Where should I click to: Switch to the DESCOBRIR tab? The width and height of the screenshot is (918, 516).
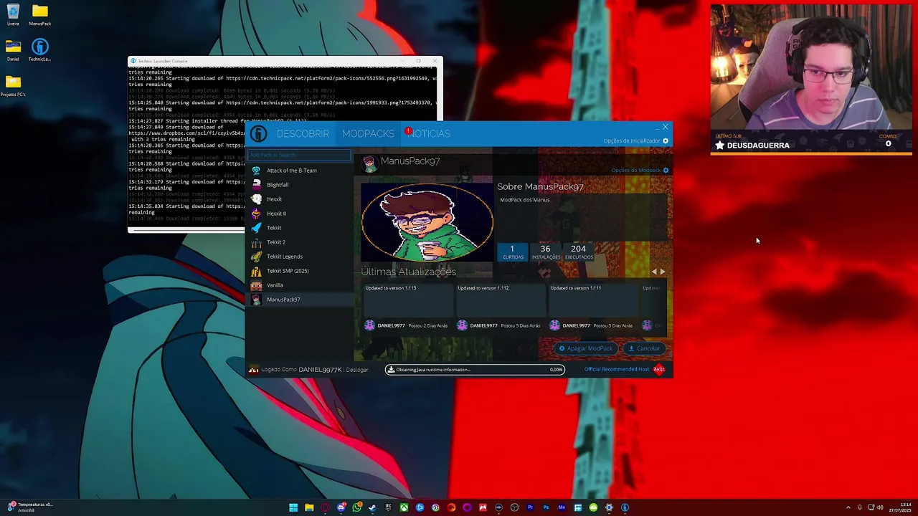pyautogui.click(x=303, y=134)
